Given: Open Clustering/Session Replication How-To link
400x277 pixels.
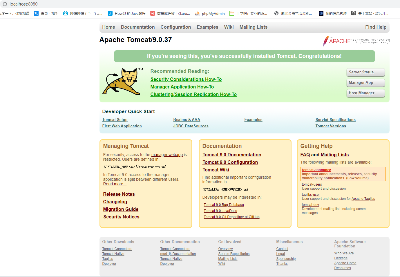Looking at the screenshot, I should [x=193, y=94].
